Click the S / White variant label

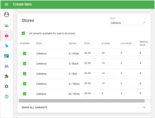coord(74,54)
